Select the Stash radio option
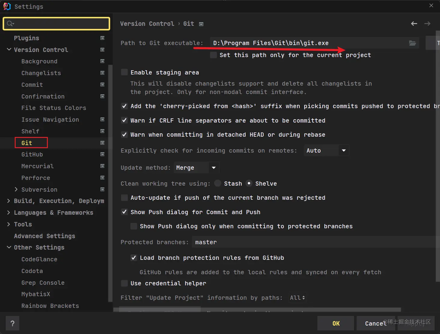The image size is (440, 334). [218, 183]
